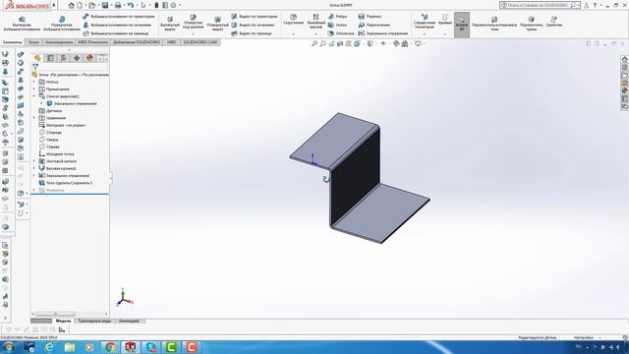Click the Print icon
This screenshot has width=629, height=354.
118,5
